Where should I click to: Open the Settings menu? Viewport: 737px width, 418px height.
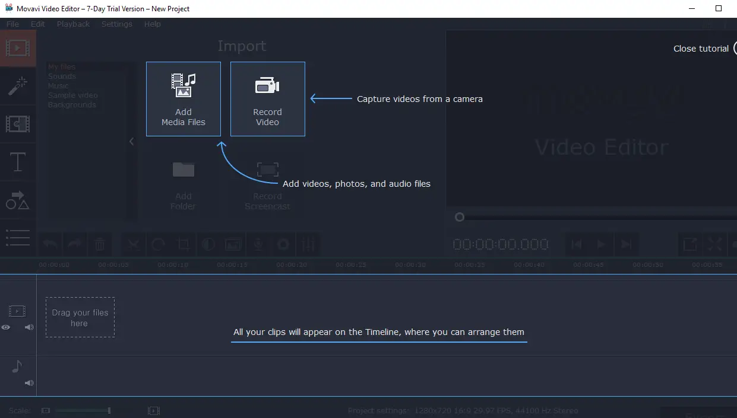(x=117, y=24)
